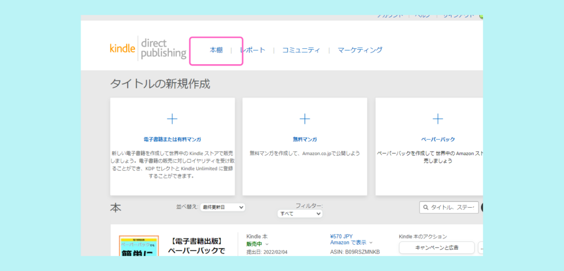564x271 pixels.
Task: Click the plus icon above ペーパーバック
Action: (x=438, y=119)
